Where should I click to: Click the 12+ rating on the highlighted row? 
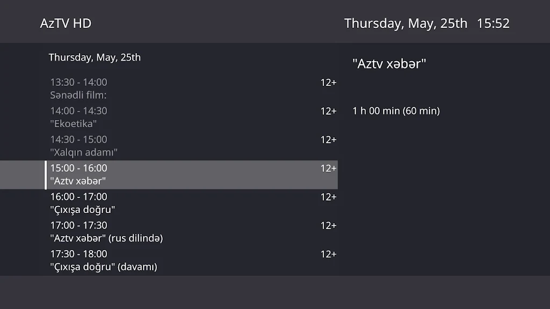click(328, 168)
